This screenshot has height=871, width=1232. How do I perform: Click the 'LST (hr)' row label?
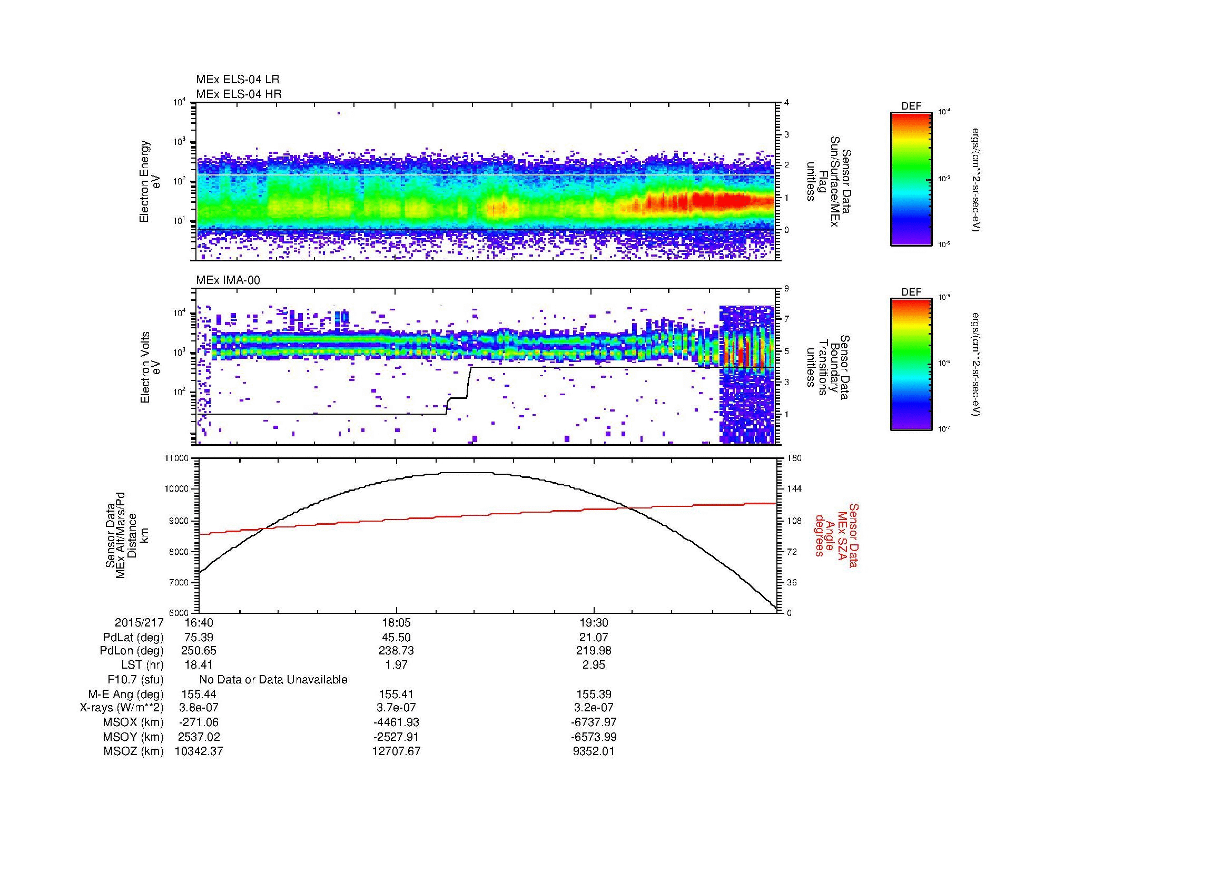click(x=142, y=665)
